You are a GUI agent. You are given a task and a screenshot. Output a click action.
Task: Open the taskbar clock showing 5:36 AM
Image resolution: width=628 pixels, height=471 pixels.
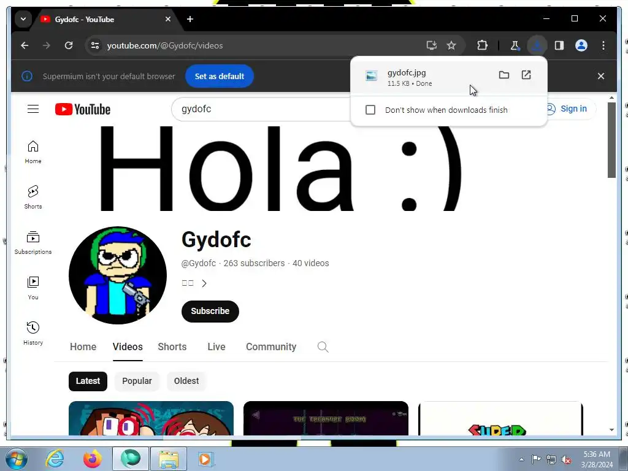tap(597, 459)
